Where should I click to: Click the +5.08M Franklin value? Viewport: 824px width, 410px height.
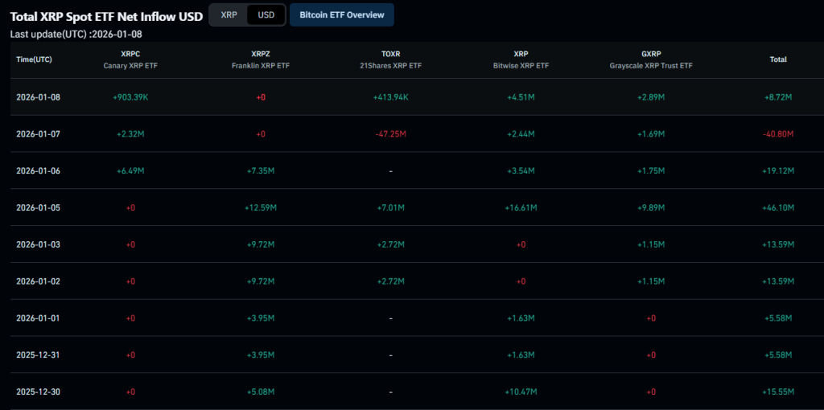[261, 392]
